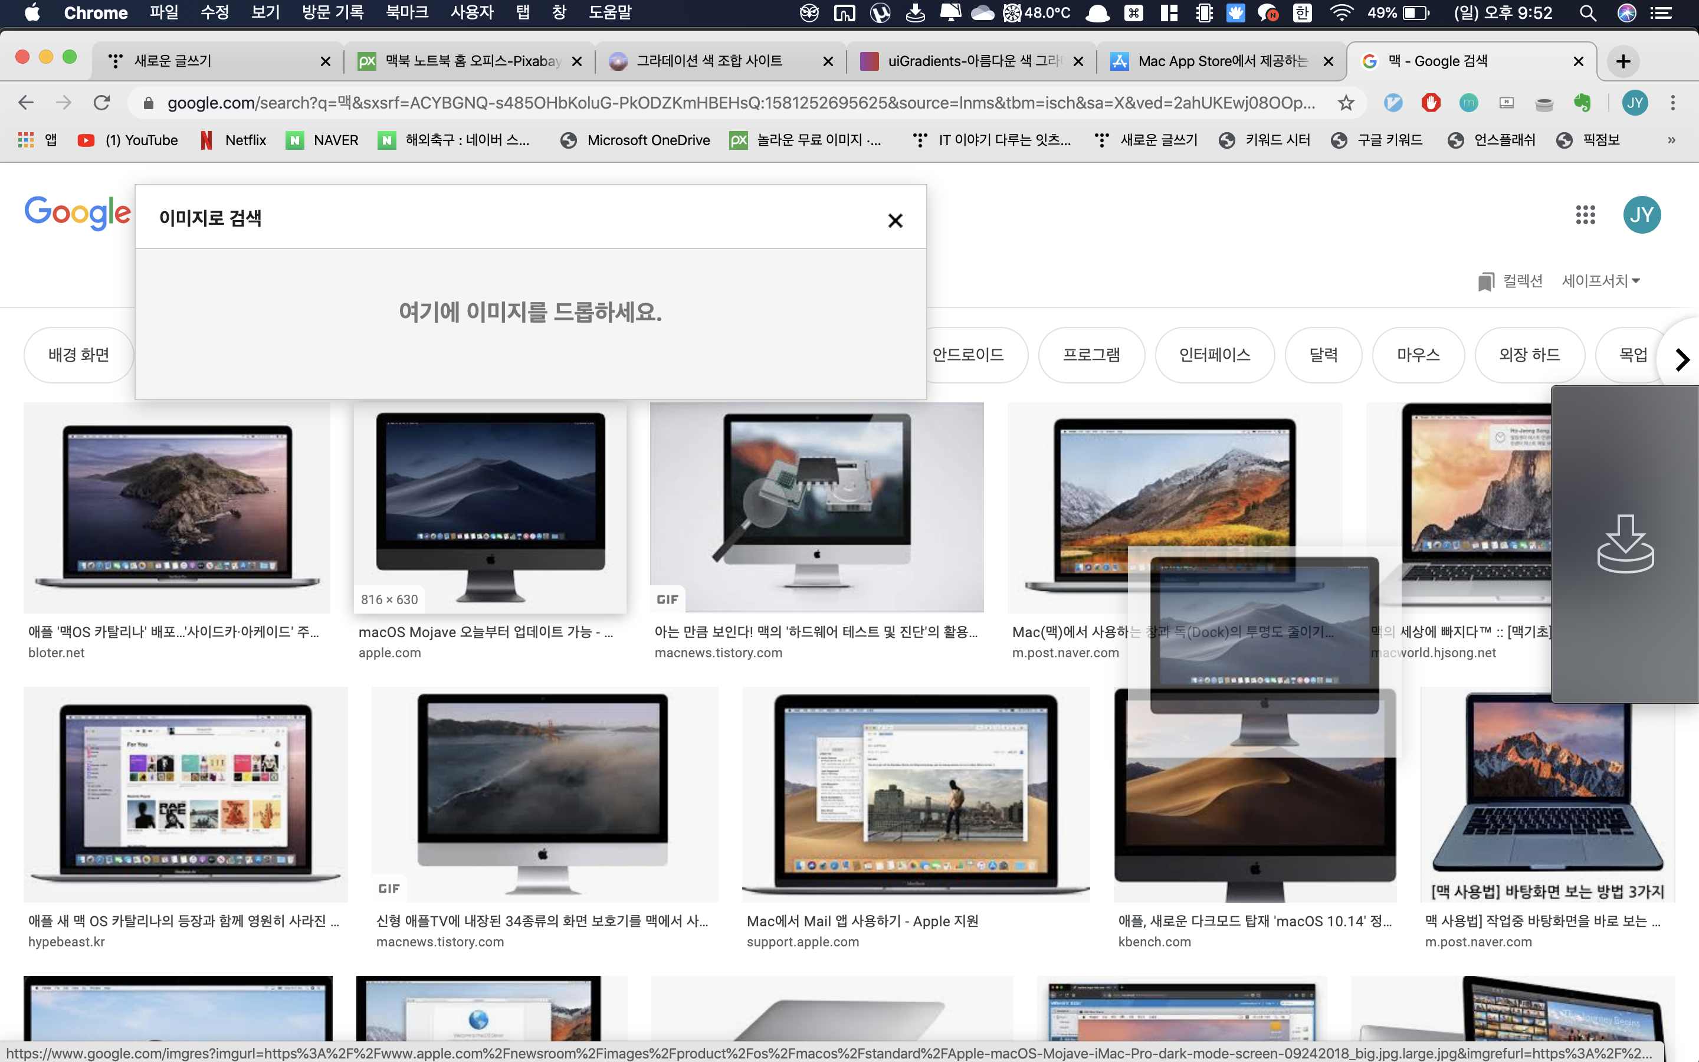Click the macOS Spotlight search icon
This screenshot has width=1699, height=1062.
click(1588, 12)
